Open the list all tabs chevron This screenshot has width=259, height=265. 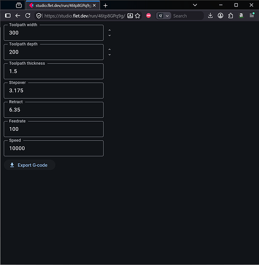coord(195,5)
